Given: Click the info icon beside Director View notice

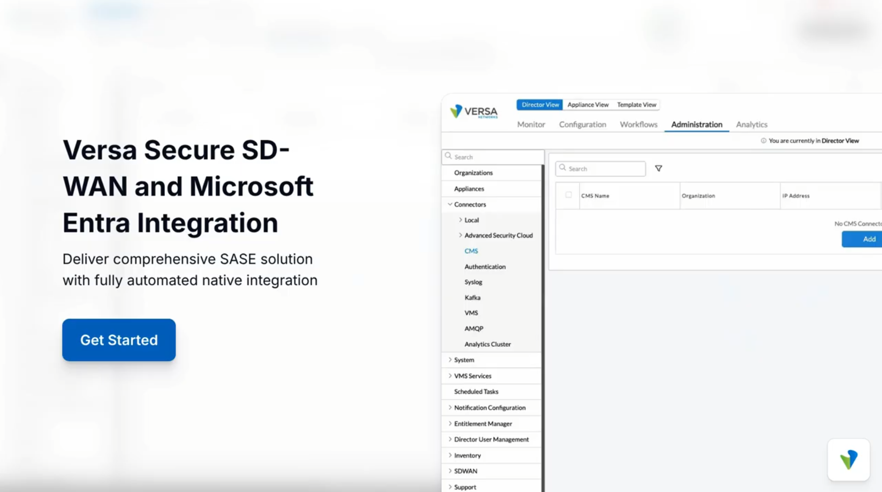Looking at the screenshot, I should (x=763, y=141).
